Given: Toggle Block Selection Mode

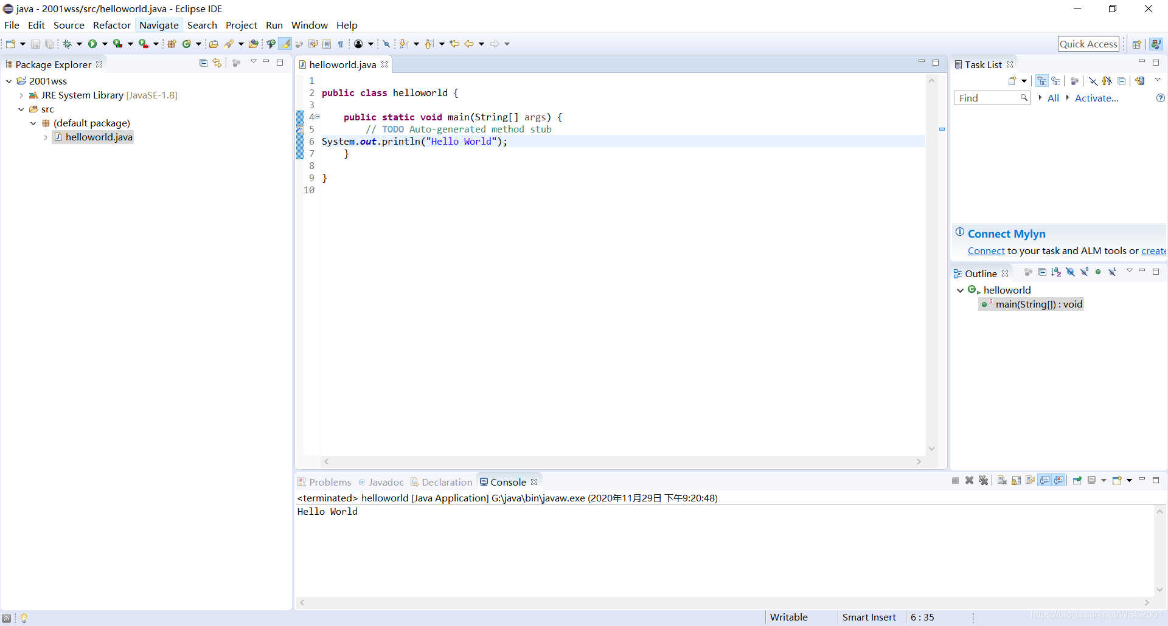Looking at the screenshot, I should pyautogui.click(x=327, y=44).
